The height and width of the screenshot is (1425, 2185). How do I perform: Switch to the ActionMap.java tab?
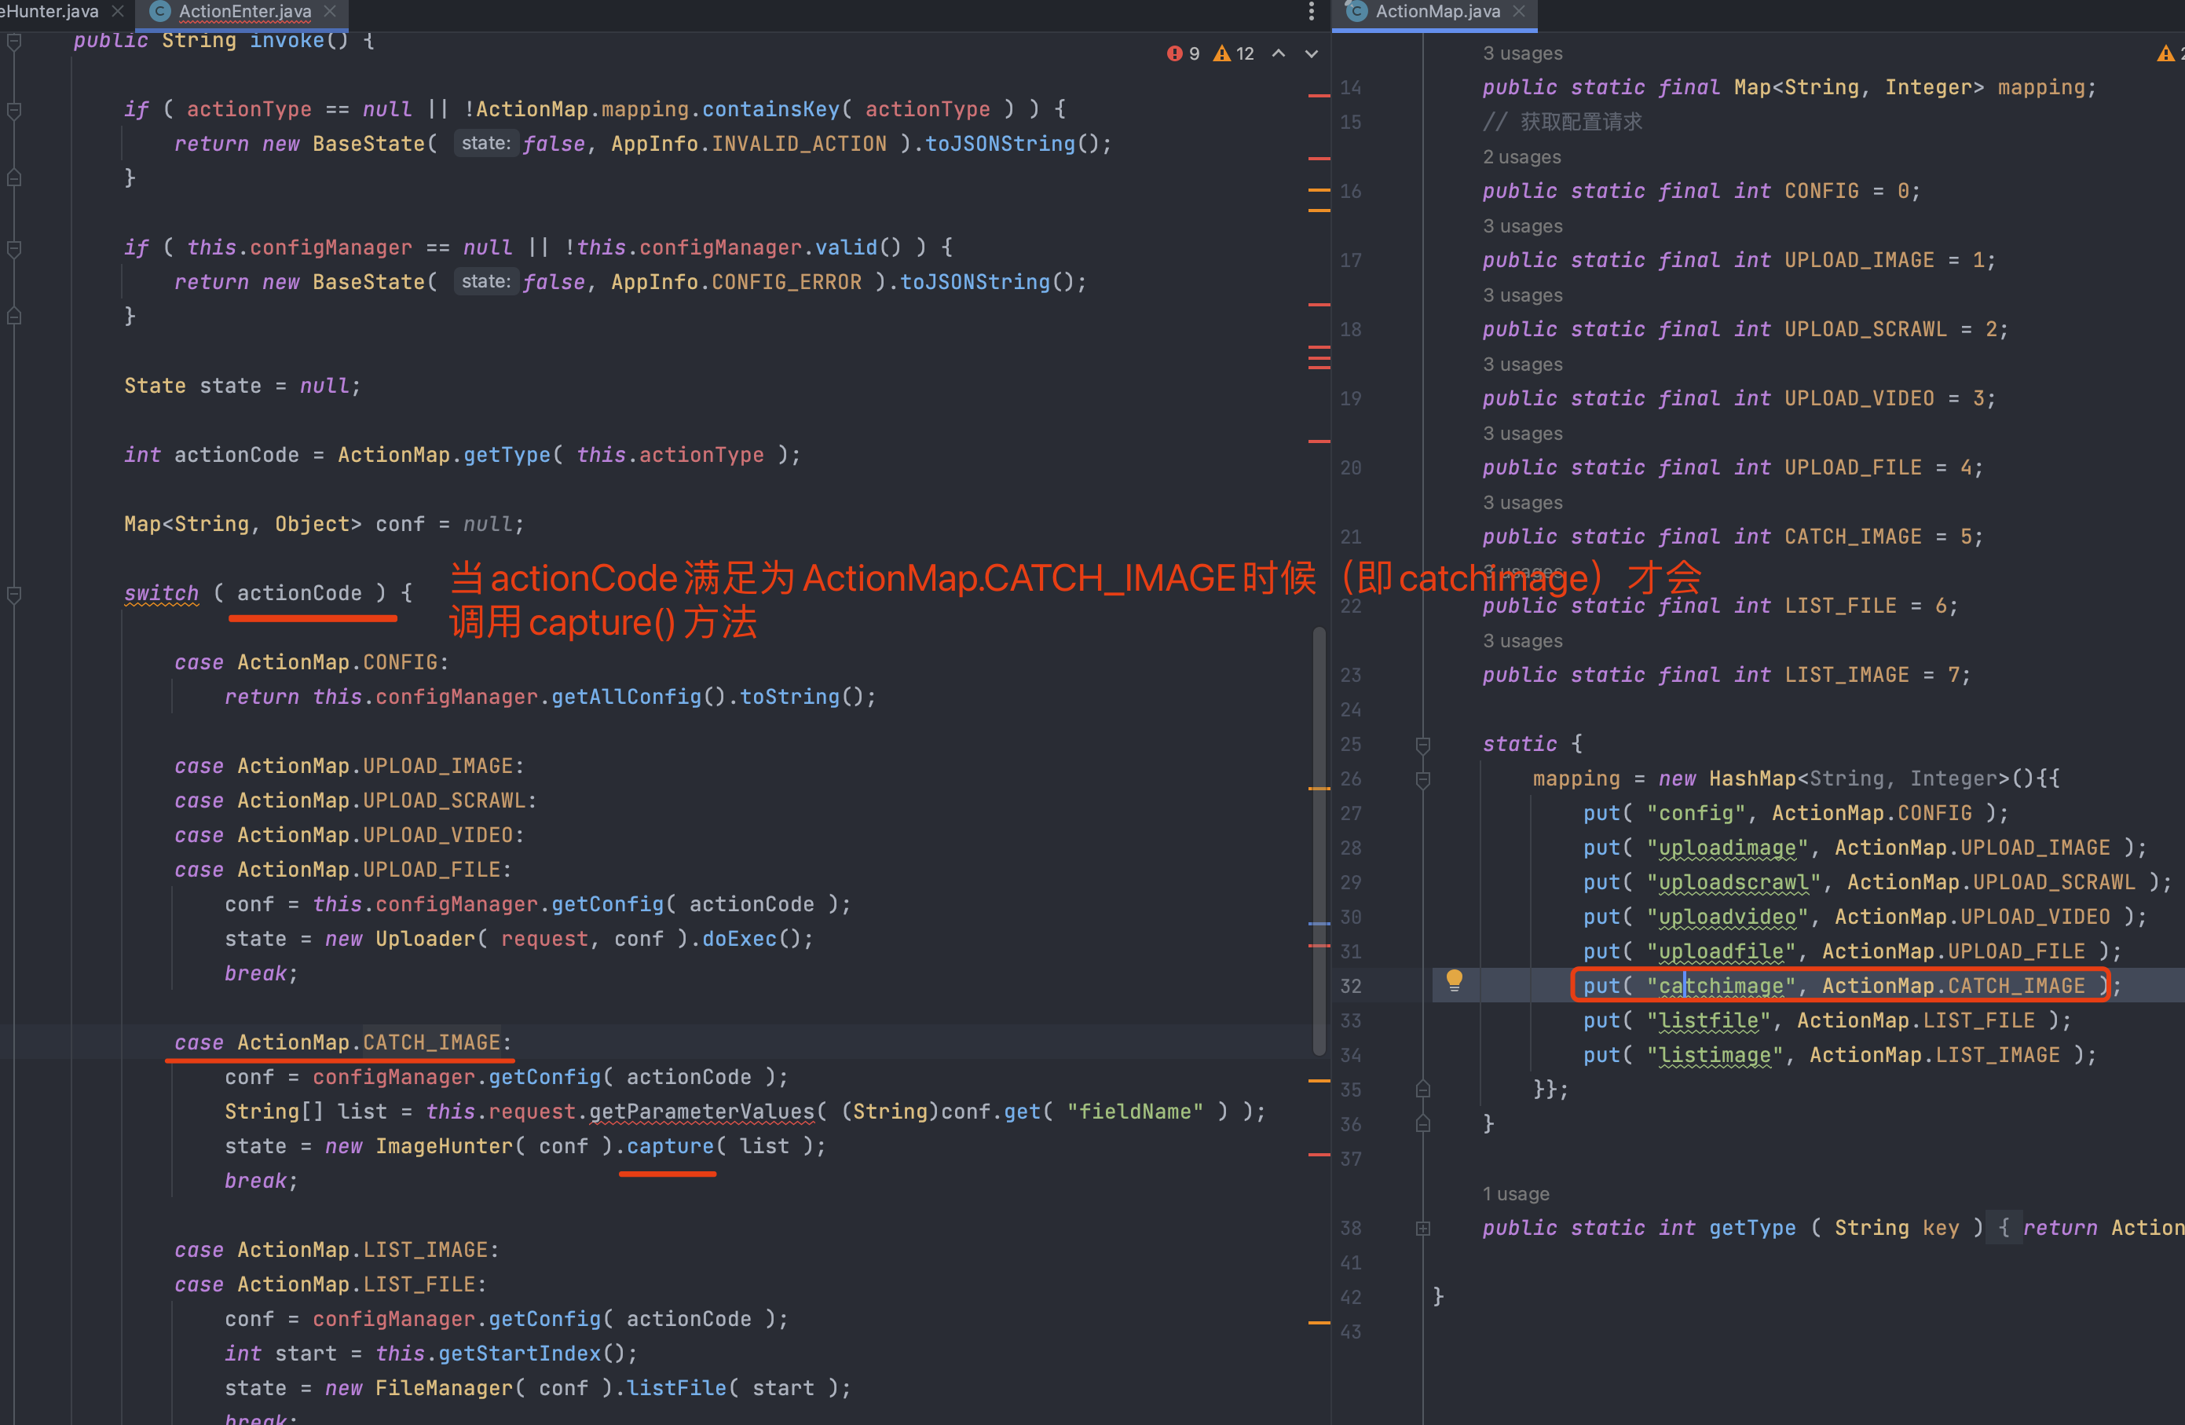1437,11
